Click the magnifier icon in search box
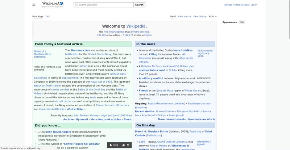The width and height of the screenshot is (290, 150). pos(76,5)
